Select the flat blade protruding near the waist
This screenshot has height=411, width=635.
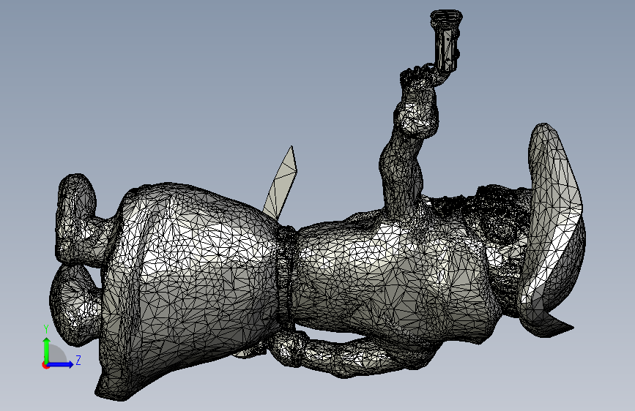(281, 184)
